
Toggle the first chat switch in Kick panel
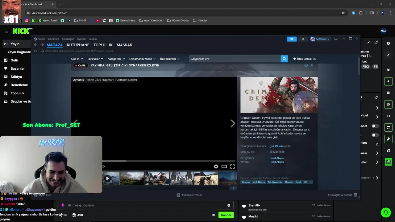[375, 126]
